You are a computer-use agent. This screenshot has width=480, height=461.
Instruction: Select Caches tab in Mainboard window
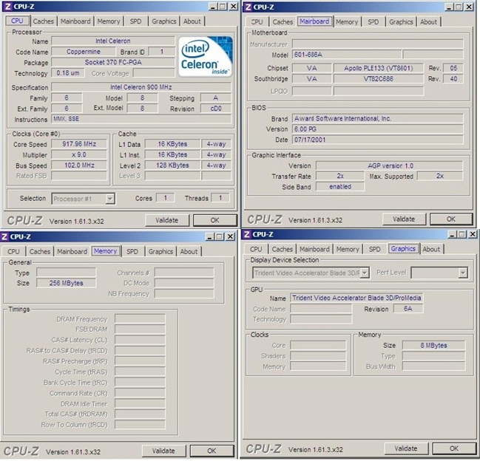click(x=283, y=21)
